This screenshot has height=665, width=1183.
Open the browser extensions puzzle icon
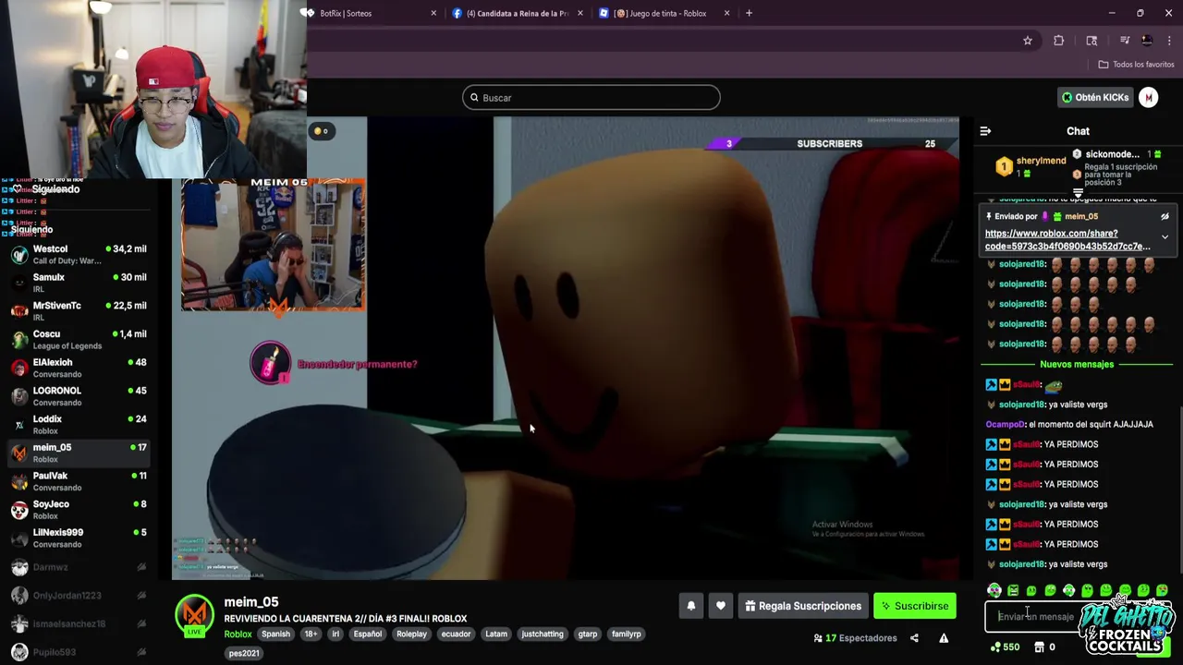pos(1058,41)
